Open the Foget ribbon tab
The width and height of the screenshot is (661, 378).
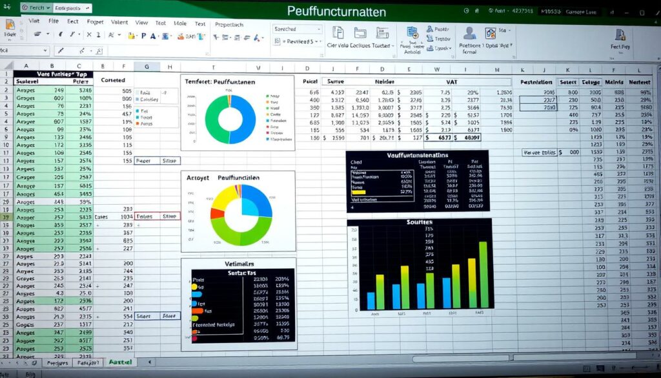[x=95, y=21]
